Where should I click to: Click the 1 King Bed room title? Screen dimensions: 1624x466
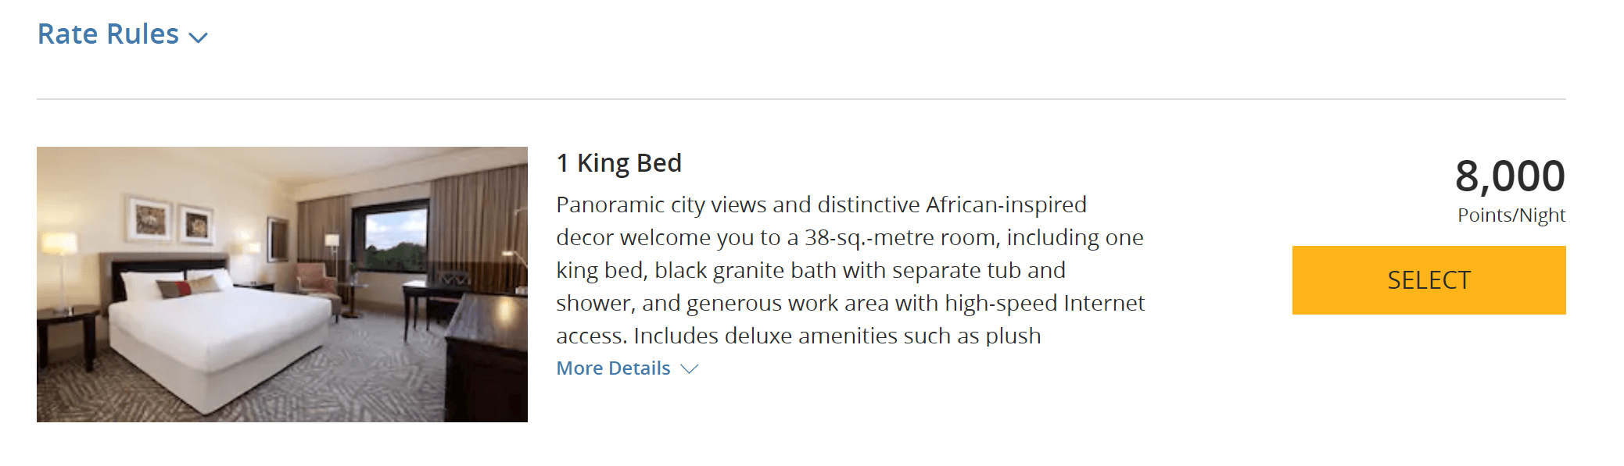pos(618,163)
